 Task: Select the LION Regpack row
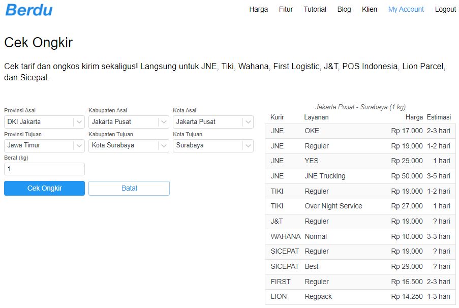[360, 297]
